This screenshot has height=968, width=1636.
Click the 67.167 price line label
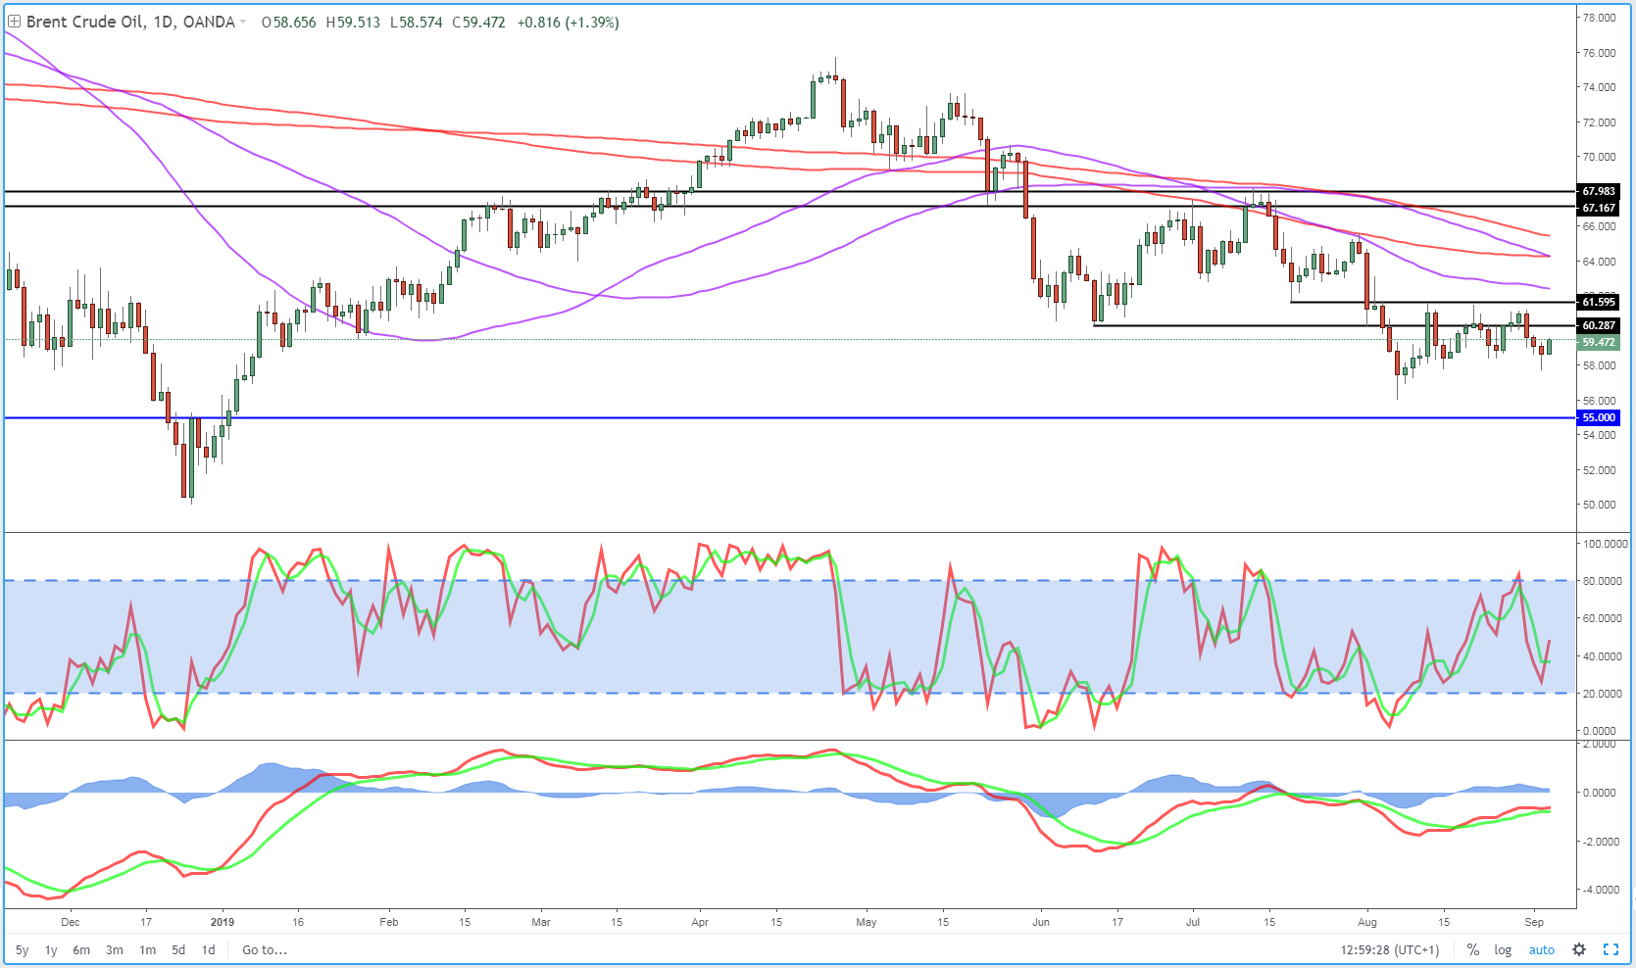pyautogui.click(x=1599, y=208)
